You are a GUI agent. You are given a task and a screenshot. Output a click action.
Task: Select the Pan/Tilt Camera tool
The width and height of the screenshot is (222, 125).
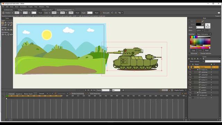tap(11, 30)
